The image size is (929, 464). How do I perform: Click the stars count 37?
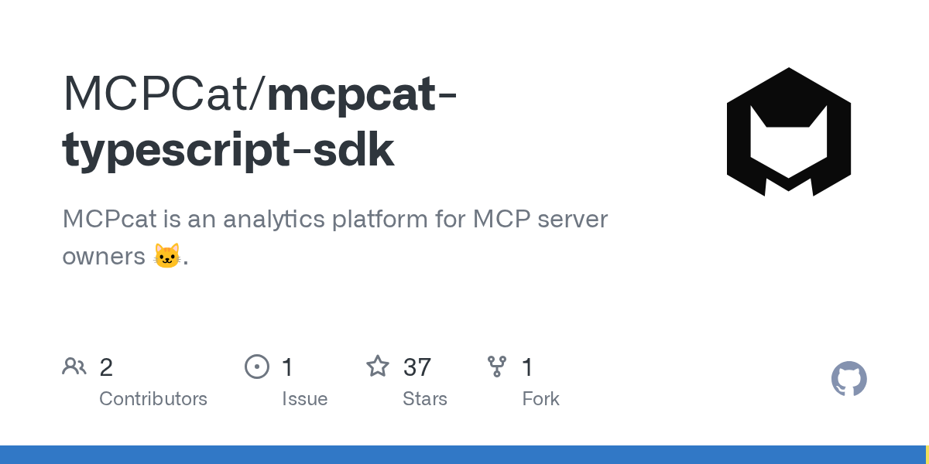417,367
